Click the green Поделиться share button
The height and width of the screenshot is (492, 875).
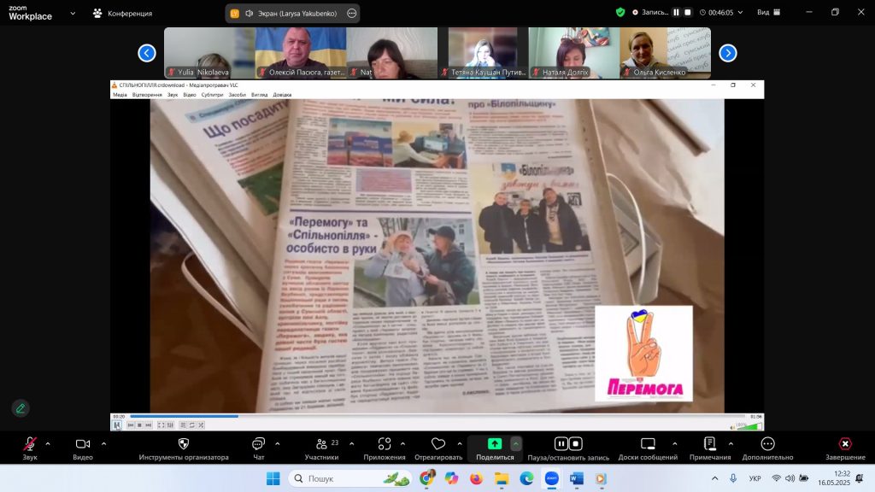click(495, 448)
